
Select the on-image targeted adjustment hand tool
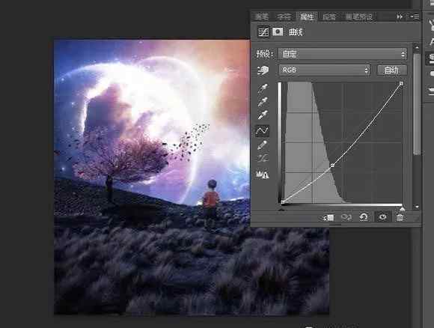point(263,70)
